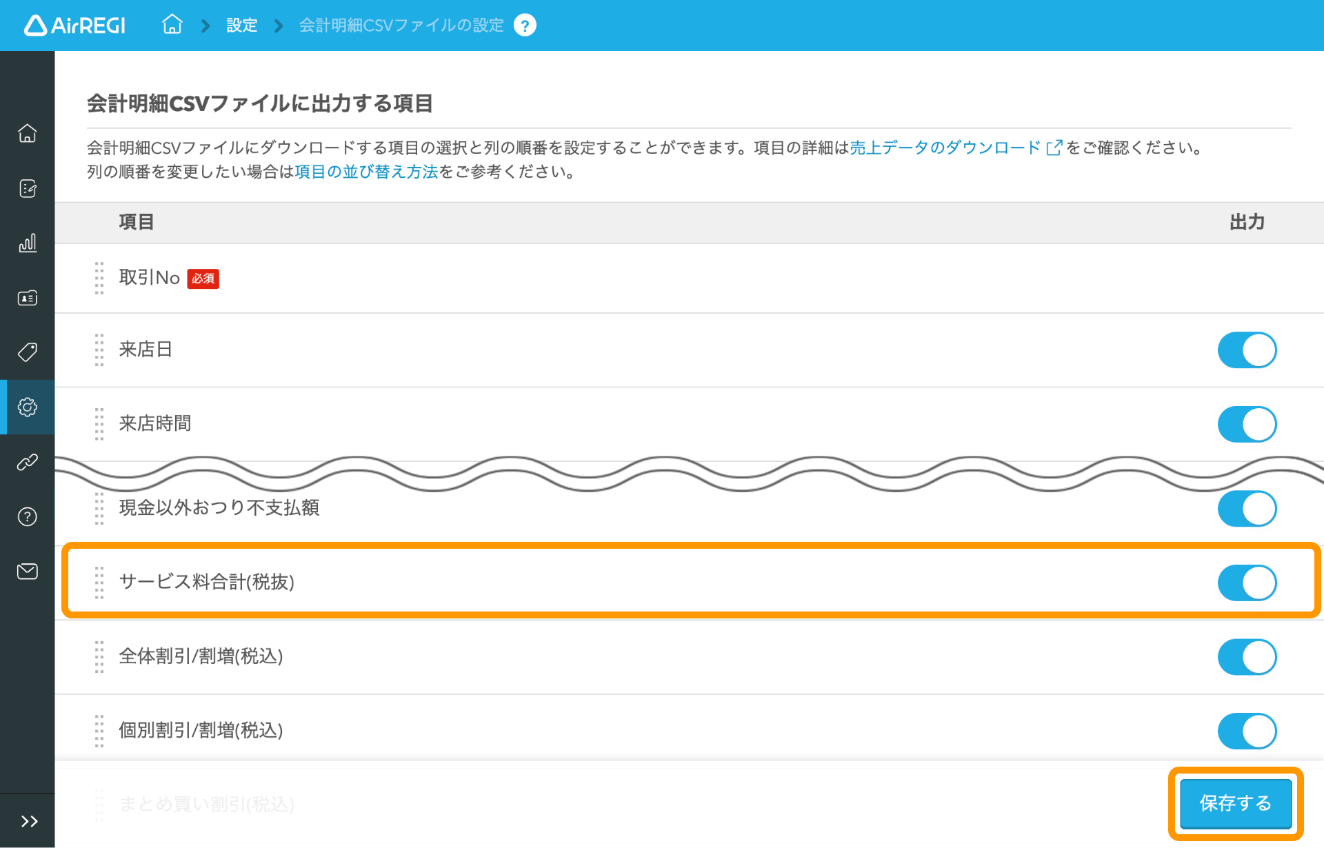
Task: Open 売上データのダウンロード link
Action: point(945,148)
